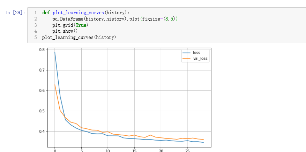Click the blue loss curve's starting peak
The height and width of the screenshot is (152, 306).
pyautogui.click(x=55, y=52)
